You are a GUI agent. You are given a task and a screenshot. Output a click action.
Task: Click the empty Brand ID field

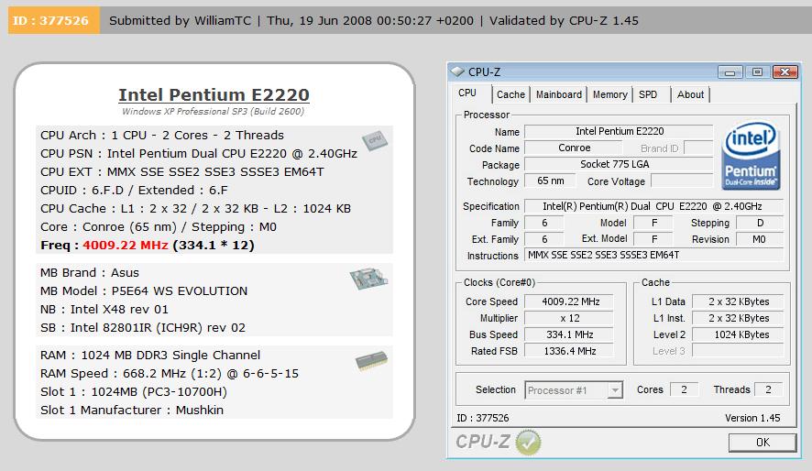coord(698,148)
